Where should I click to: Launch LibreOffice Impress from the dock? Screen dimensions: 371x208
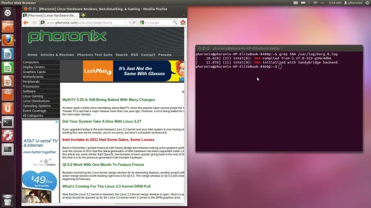pos(7,81)
